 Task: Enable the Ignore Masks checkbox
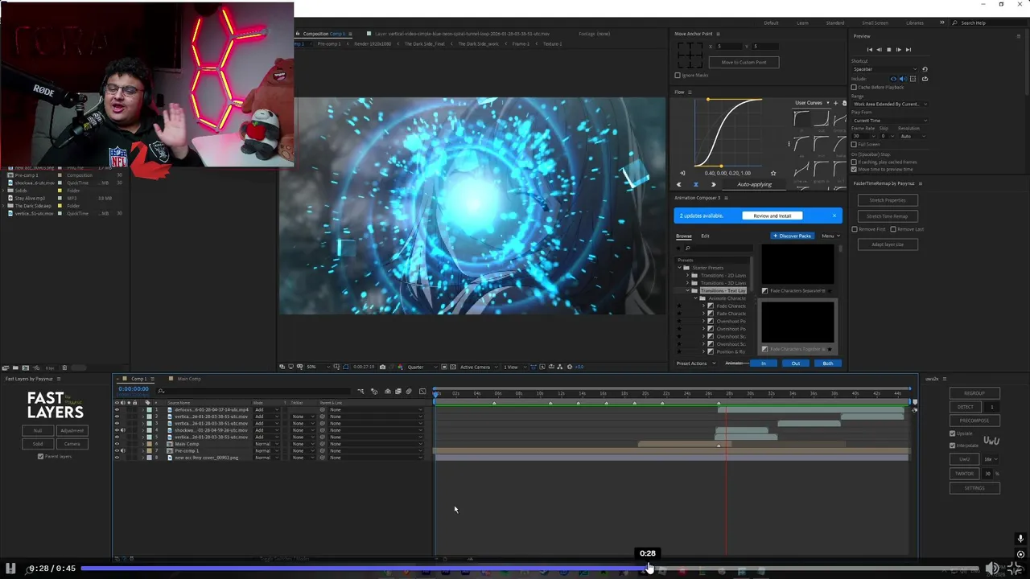click(678, 75)
